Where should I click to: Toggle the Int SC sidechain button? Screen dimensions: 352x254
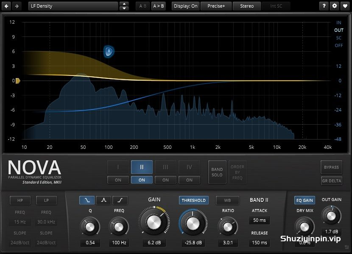[276, 6]
